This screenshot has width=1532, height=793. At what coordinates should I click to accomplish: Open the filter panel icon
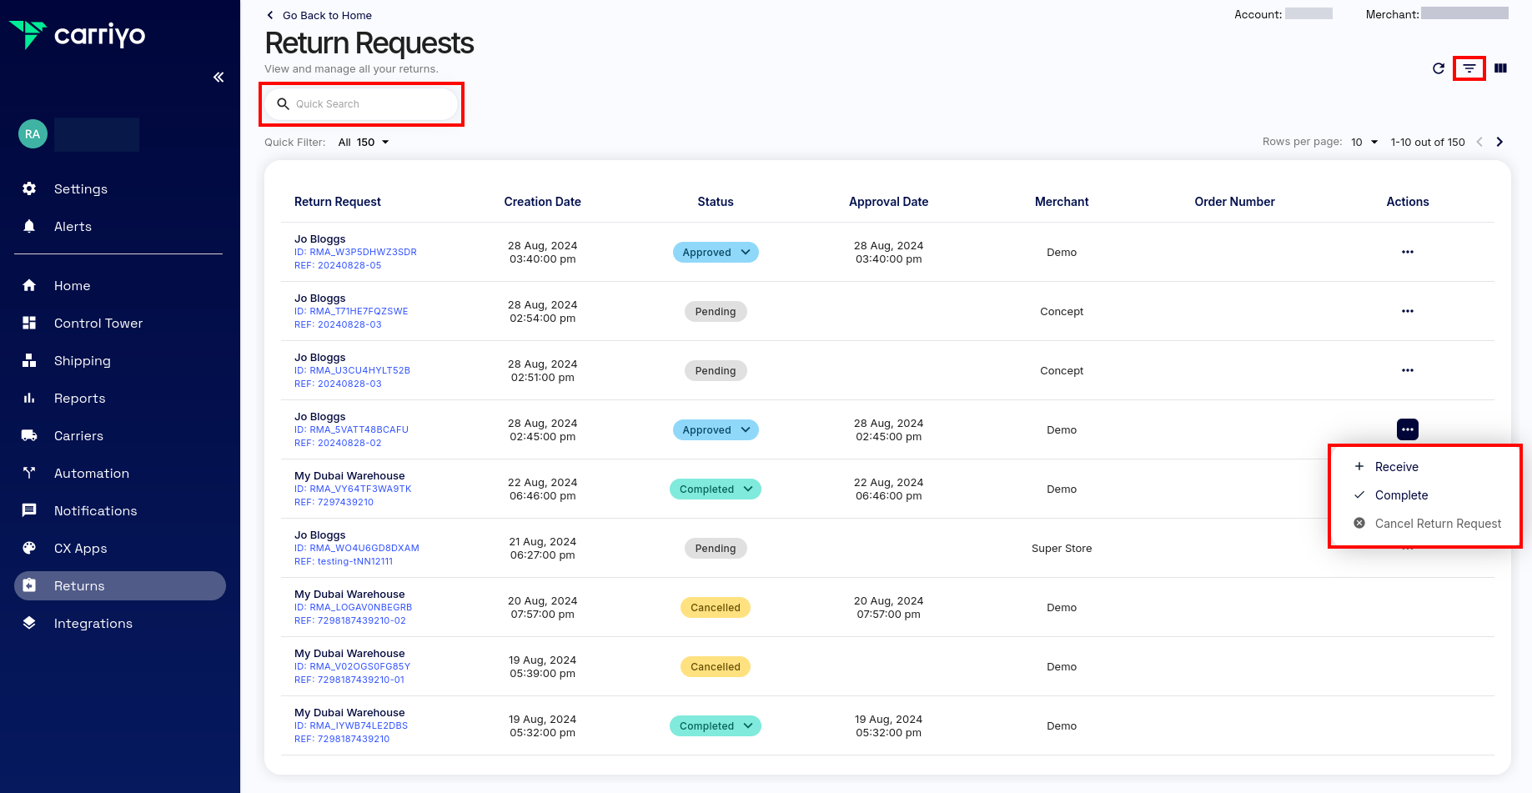coord(1469,69)
